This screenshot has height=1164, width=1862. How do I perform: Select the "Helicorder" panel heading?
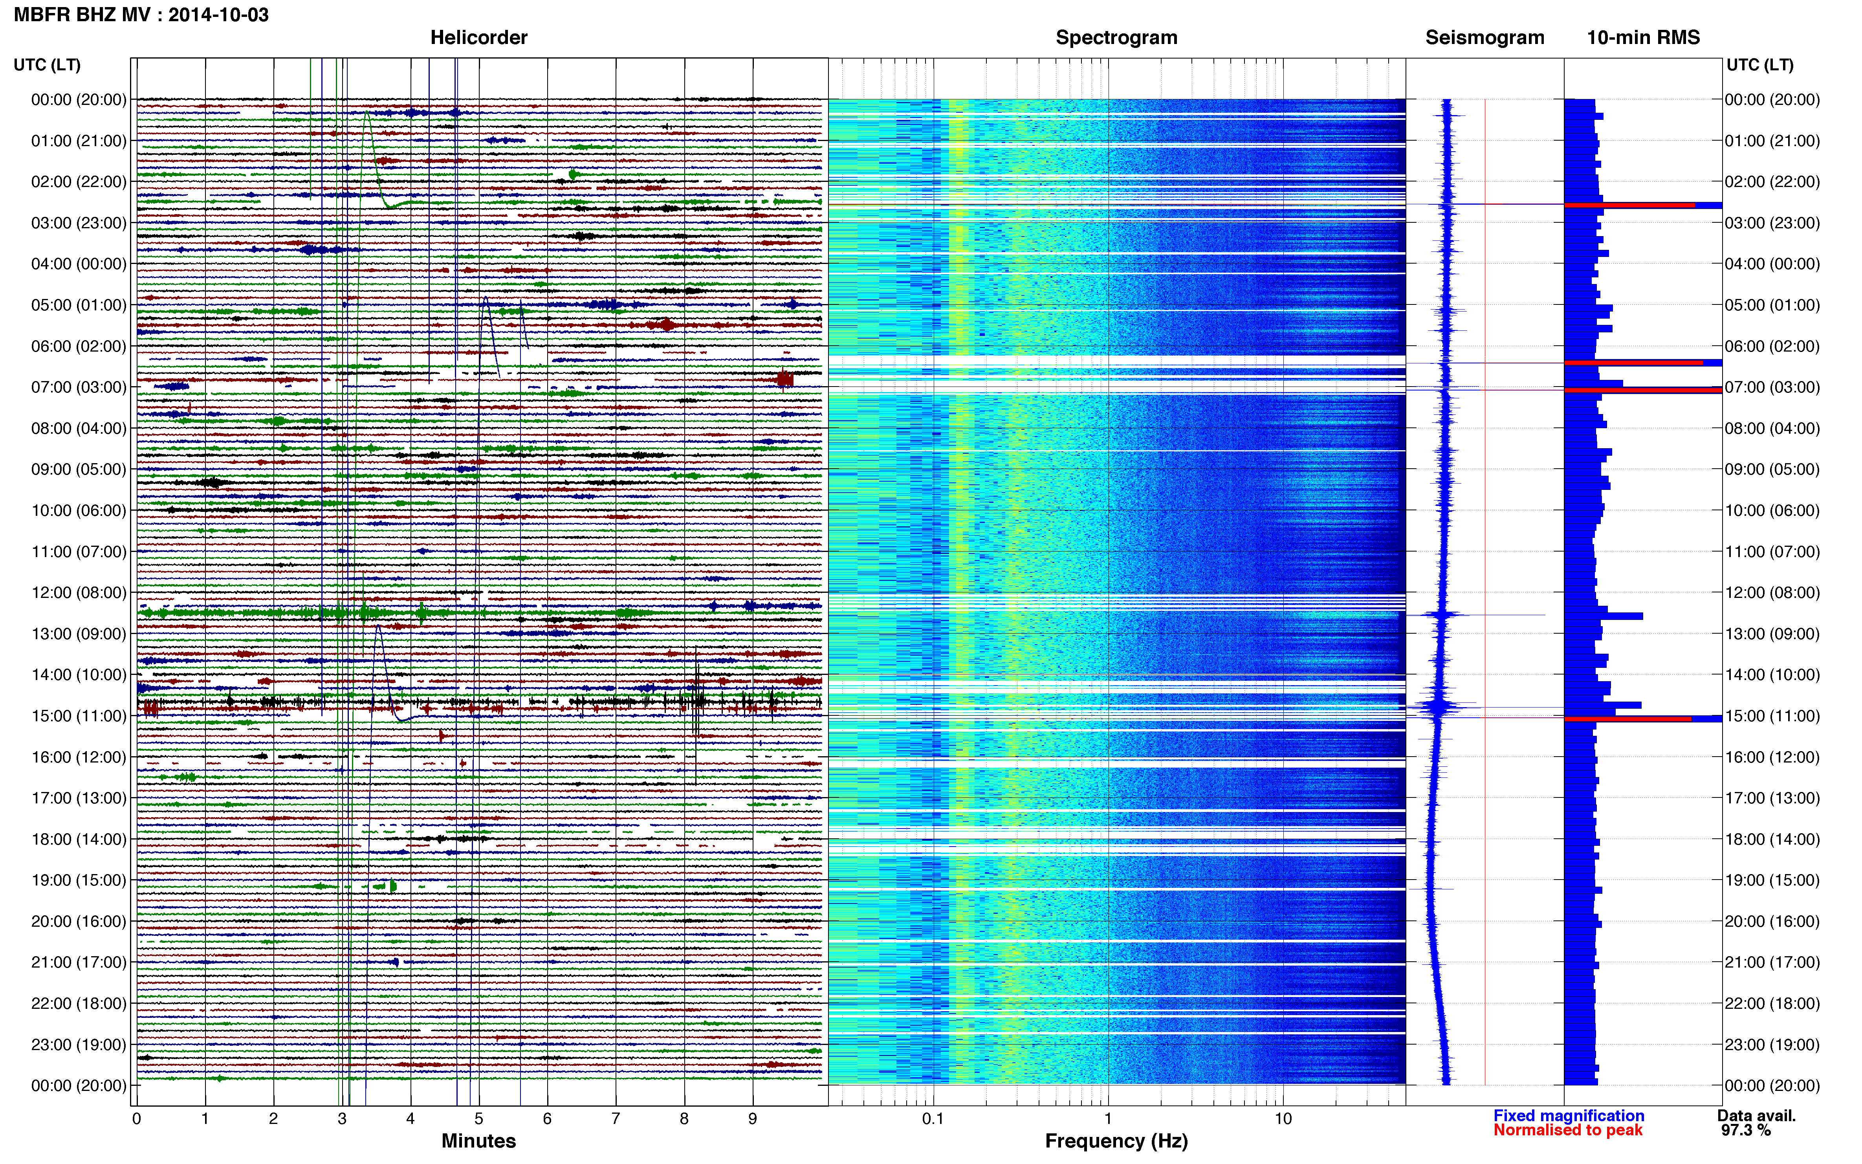pos(479,38)
